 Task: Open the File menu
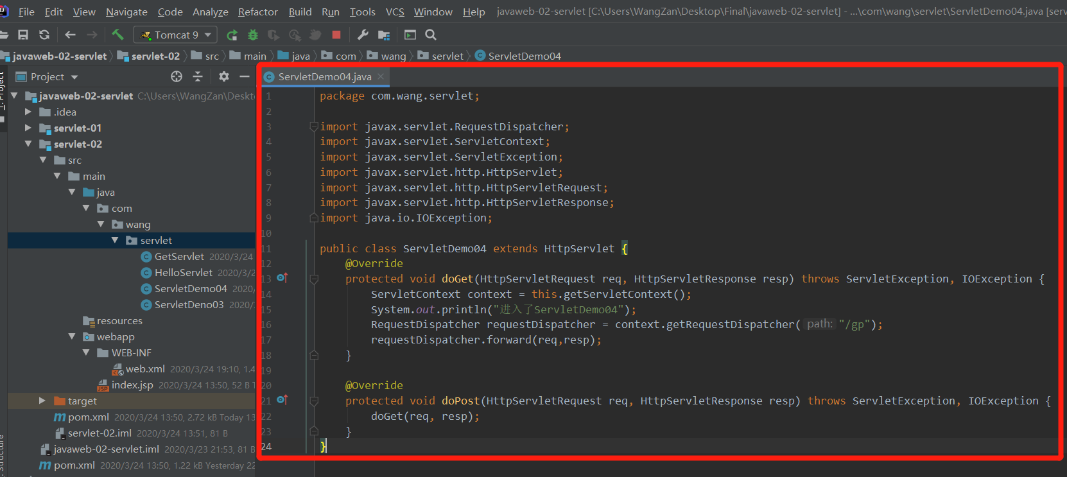[26, 12]
